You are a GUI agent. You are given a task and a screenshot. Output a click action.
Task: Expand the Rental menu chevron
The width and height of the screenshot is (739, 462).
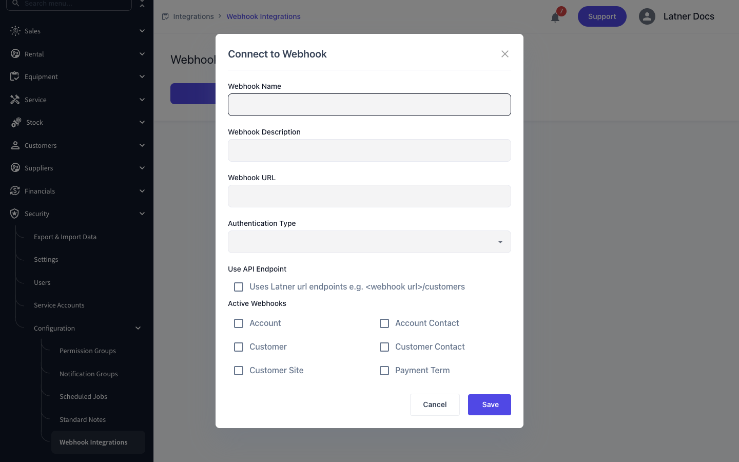click(x=142, y=54)
